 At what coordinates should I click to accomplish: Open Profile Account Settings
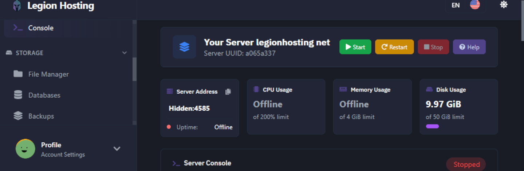click(x=63, y=150)
